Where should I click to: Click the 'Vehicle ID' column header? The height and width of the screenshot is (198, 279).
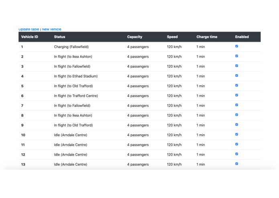(x=30, y=37)
